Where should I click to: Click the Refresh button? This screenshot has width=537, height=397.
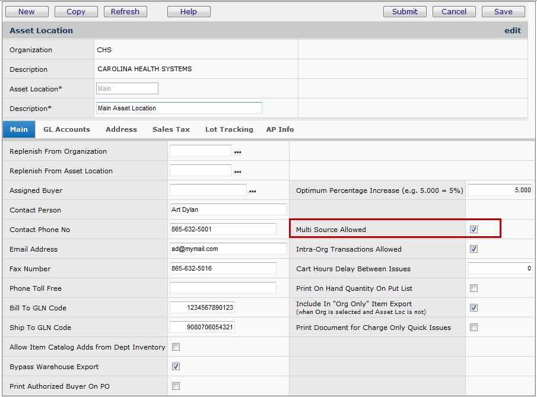(125, 11)
